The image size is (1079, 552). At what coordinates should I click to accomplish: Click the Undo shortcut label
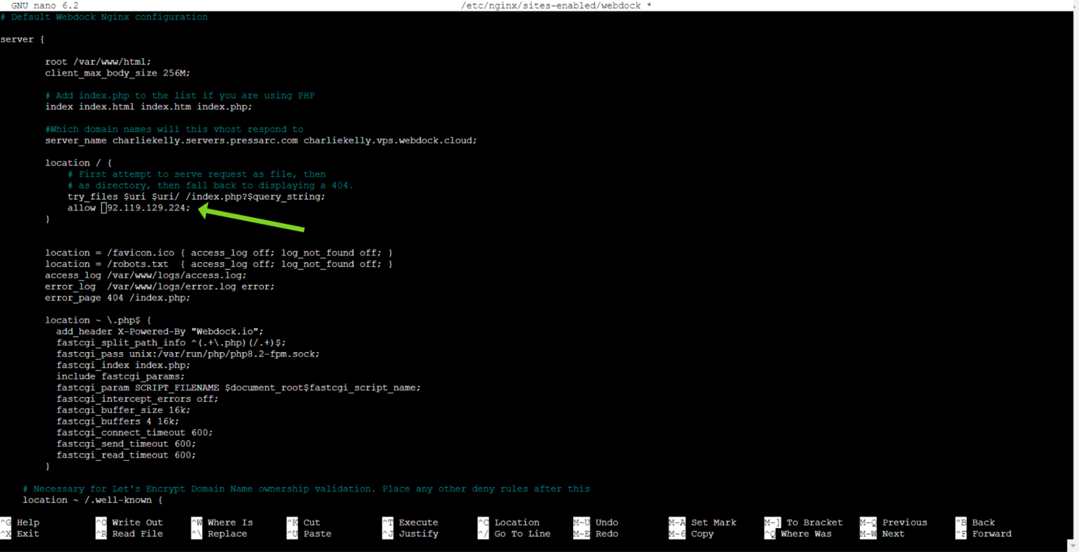pos(607,522)
